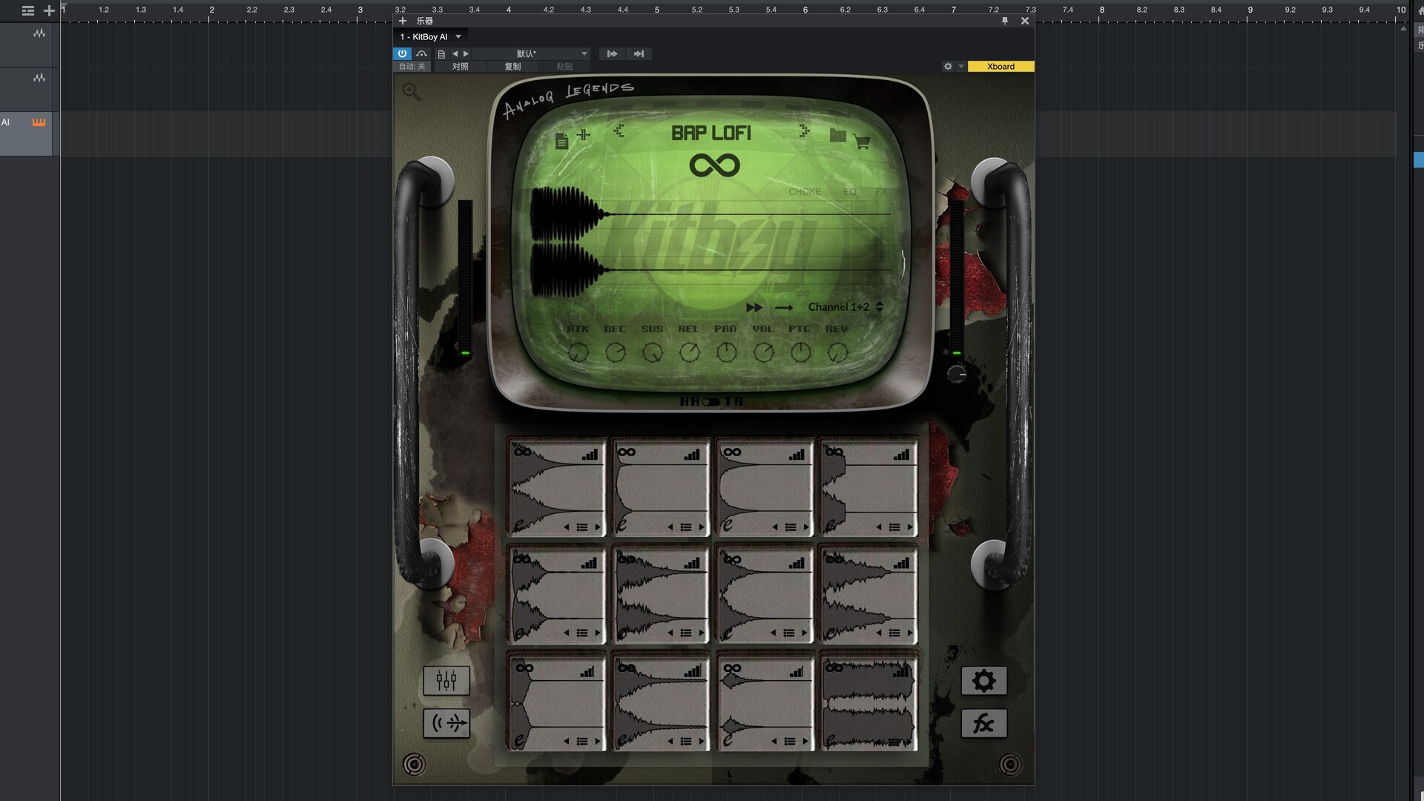Click the large infinity loop icon
The height and width of the screenshot is (801, 1424).
point(714,165)
